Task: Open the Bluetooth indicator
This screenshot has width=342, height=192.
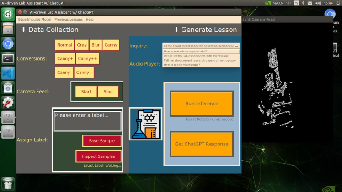Action: 303,3
